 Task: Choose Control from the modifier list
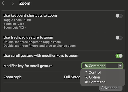point(93,72)
